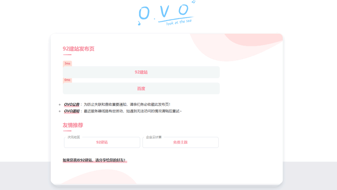Viewport: 337px width, 190px height.
Task: Click the 6ms latency badge
Action: click(67, 80)
